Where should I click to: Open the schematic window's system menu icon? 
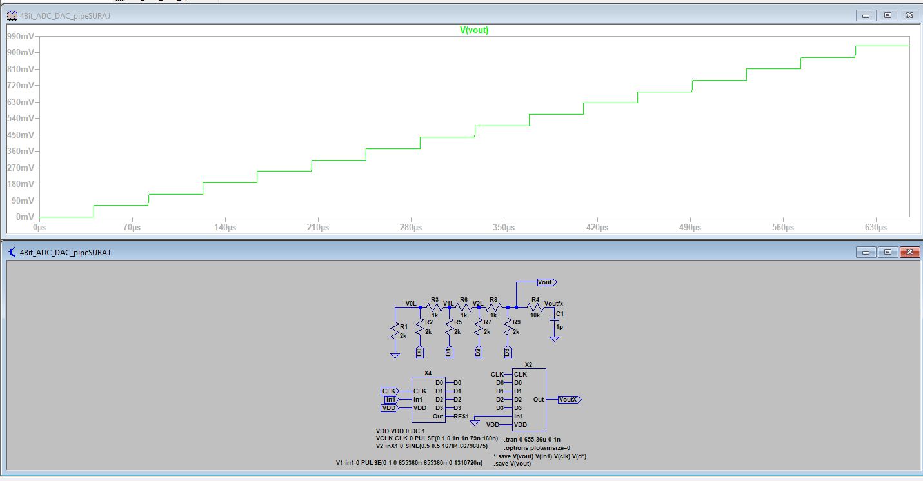point(12,252)
